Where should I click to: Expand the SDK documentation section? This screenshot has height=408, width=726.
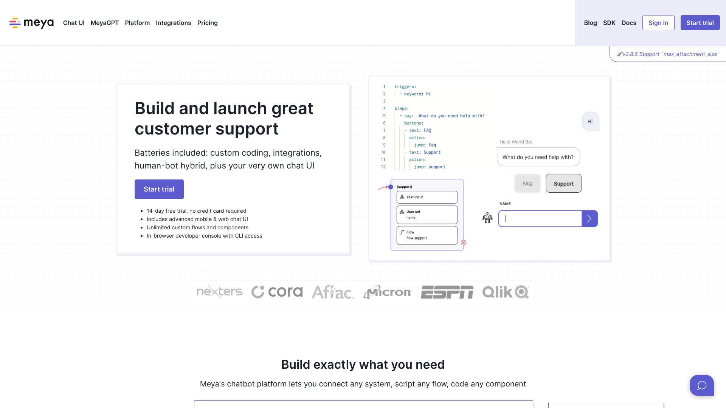tap(609, 22)
